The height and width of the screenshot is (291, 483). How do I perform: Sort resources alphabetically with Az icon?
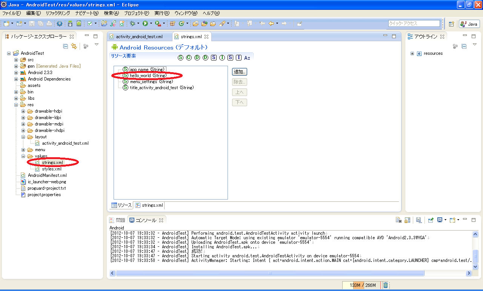[x=247, y=58]
